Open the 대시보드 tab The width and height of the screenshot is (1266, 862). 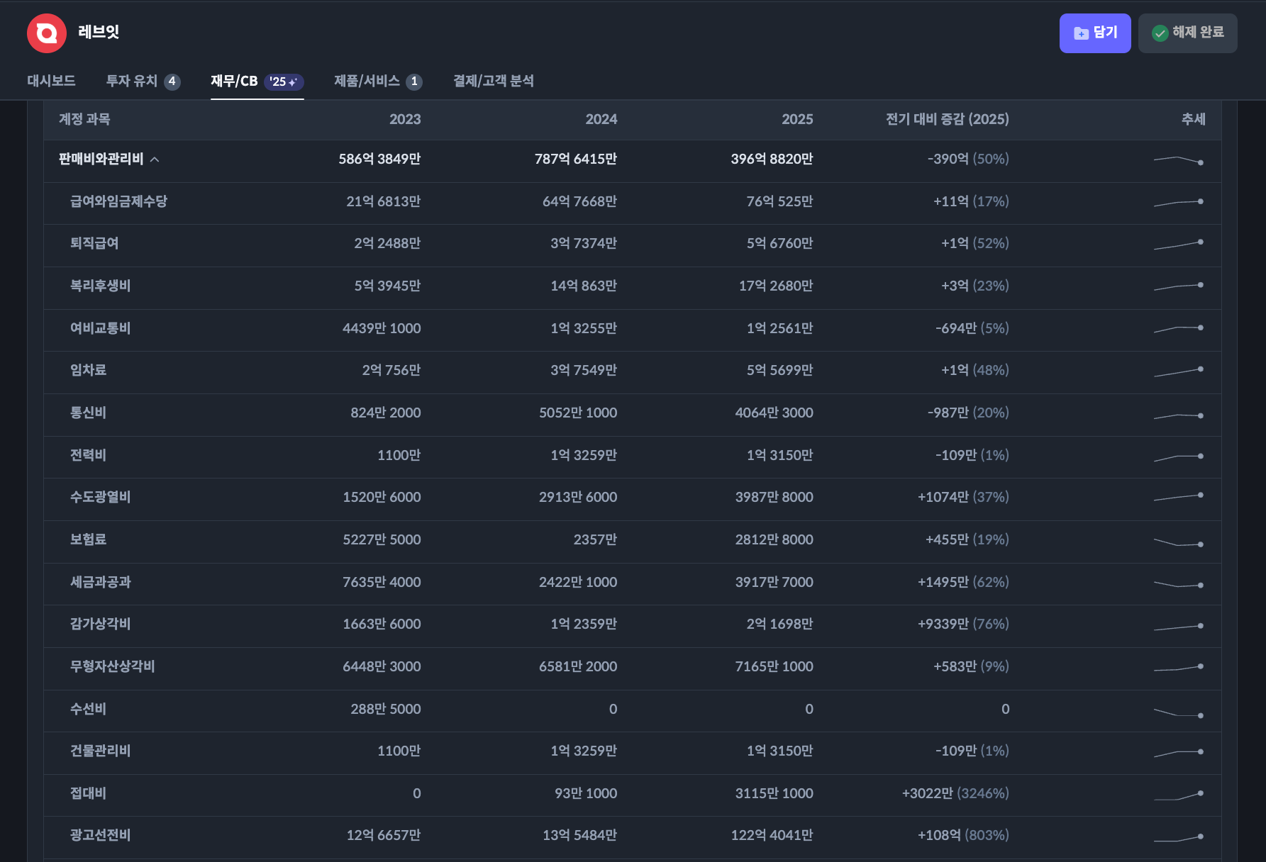point(51,81)
